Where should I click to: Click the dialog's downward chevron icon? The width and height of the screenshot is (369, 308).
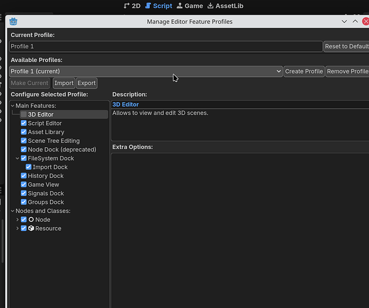(x=344, y=22)
